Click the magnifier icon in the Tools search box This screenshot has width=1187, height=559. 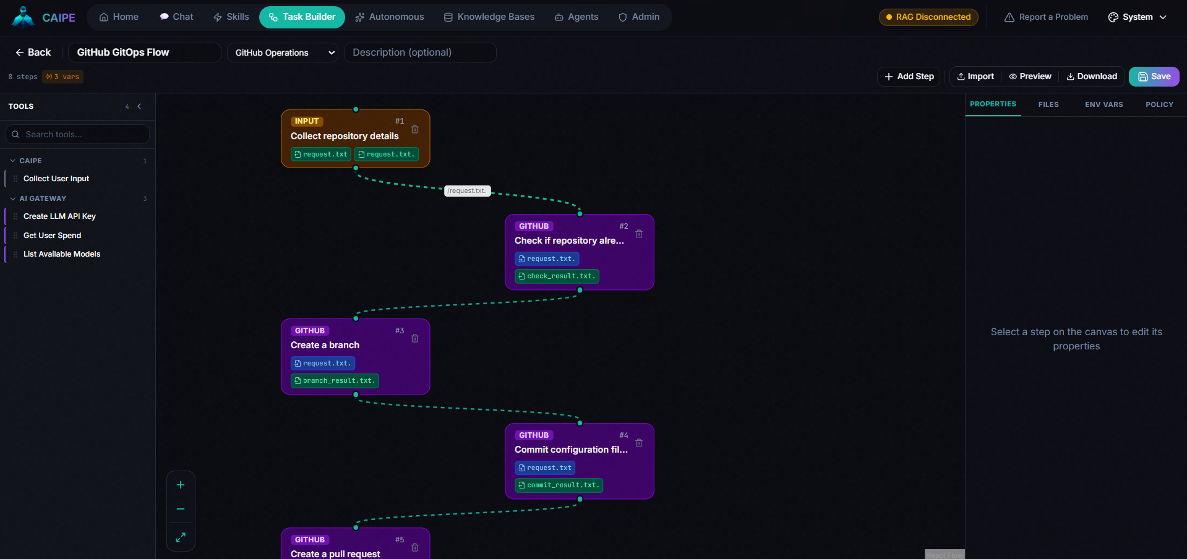pos(15,134)
